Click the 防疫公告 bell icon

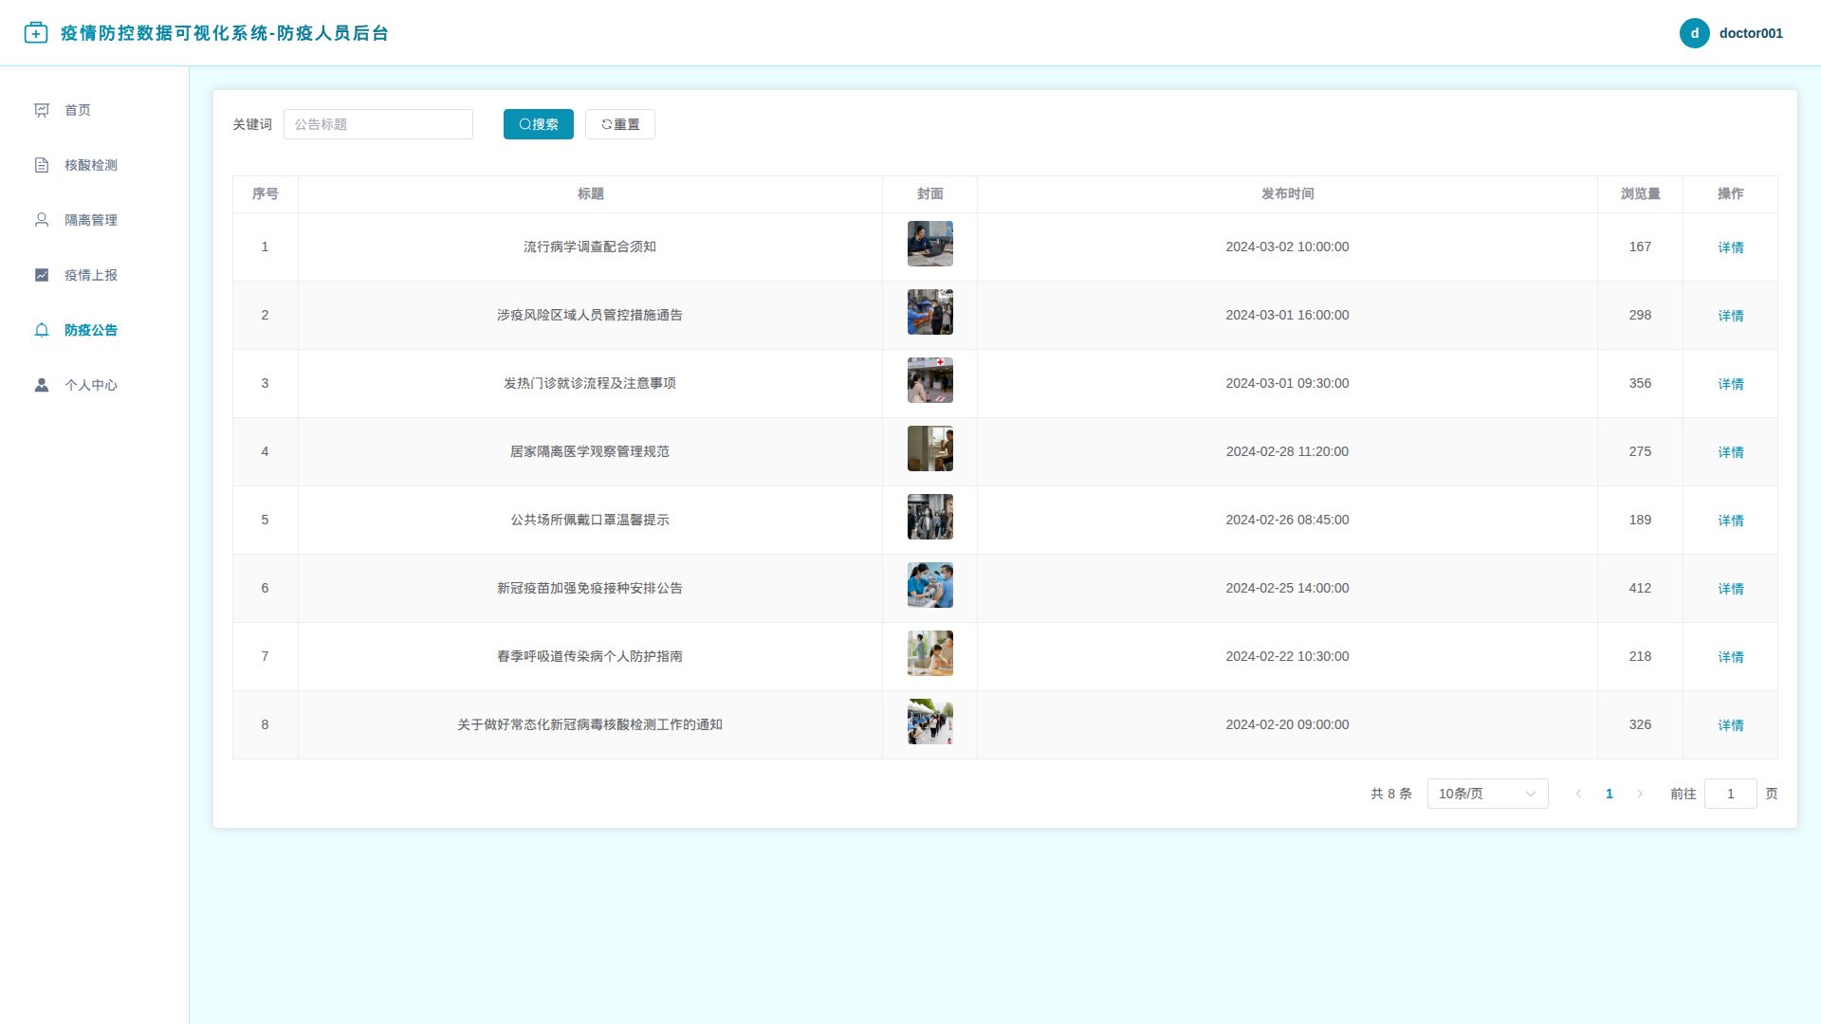click(x=42, y=330)
